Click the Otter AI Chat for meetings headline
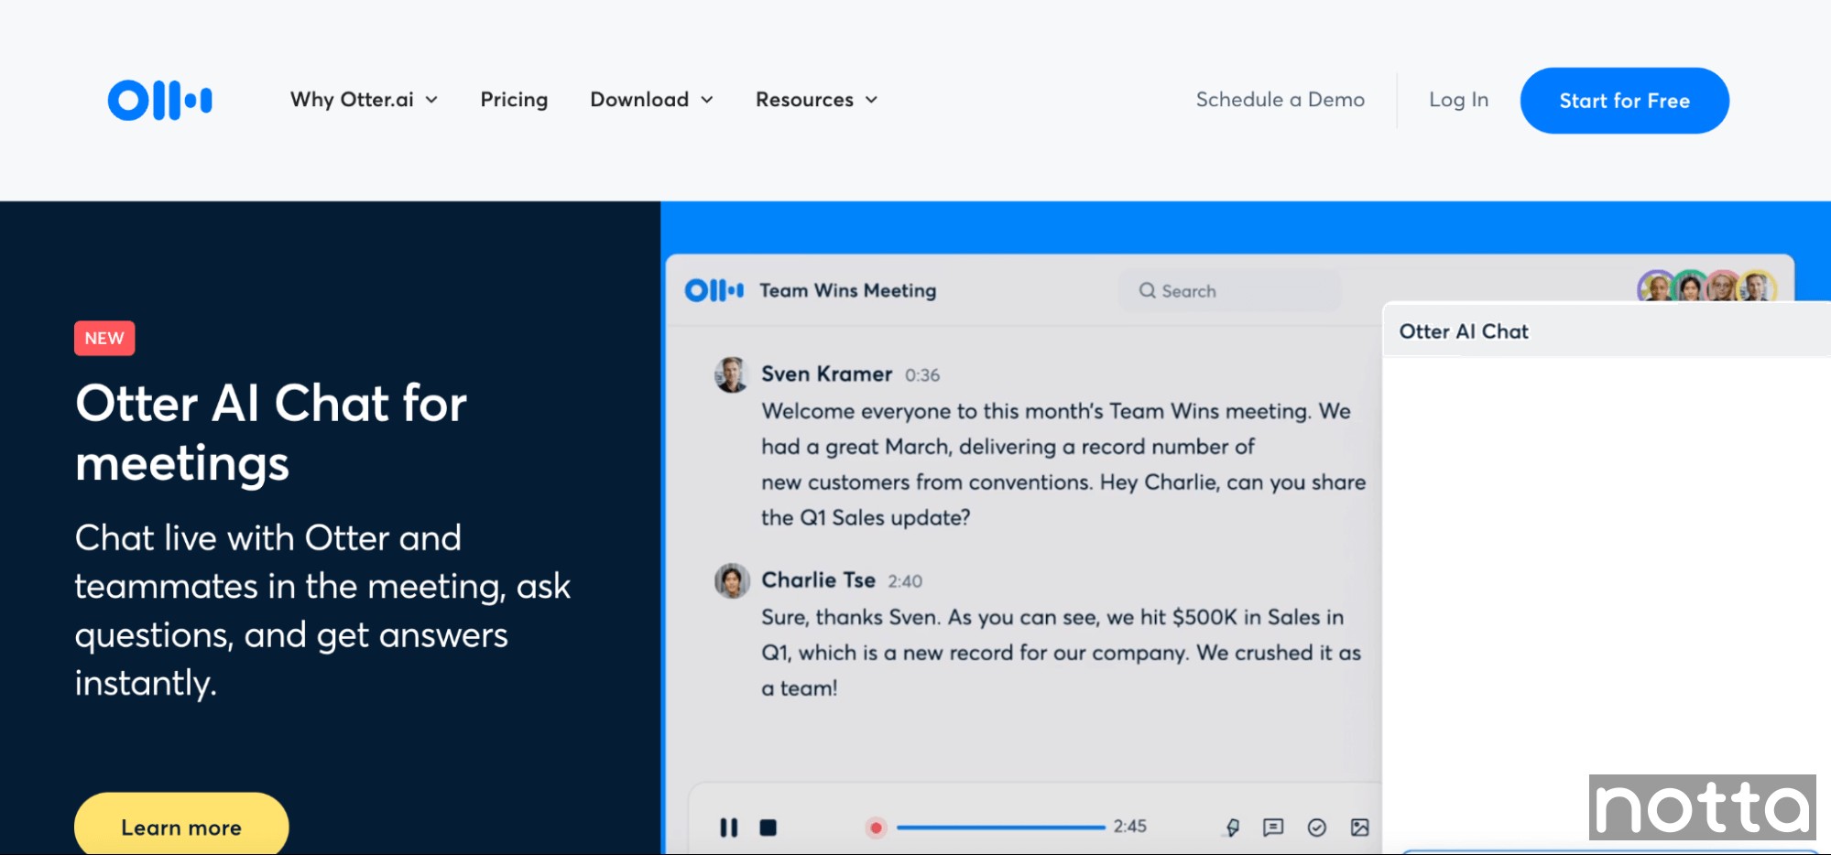 [271, 433]
